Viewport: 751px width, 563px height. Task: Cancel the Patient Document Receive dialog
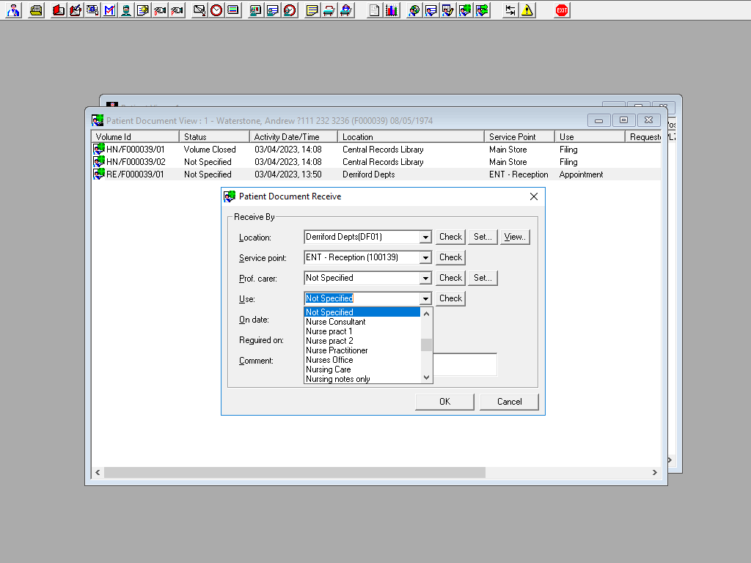click(509, 402)
